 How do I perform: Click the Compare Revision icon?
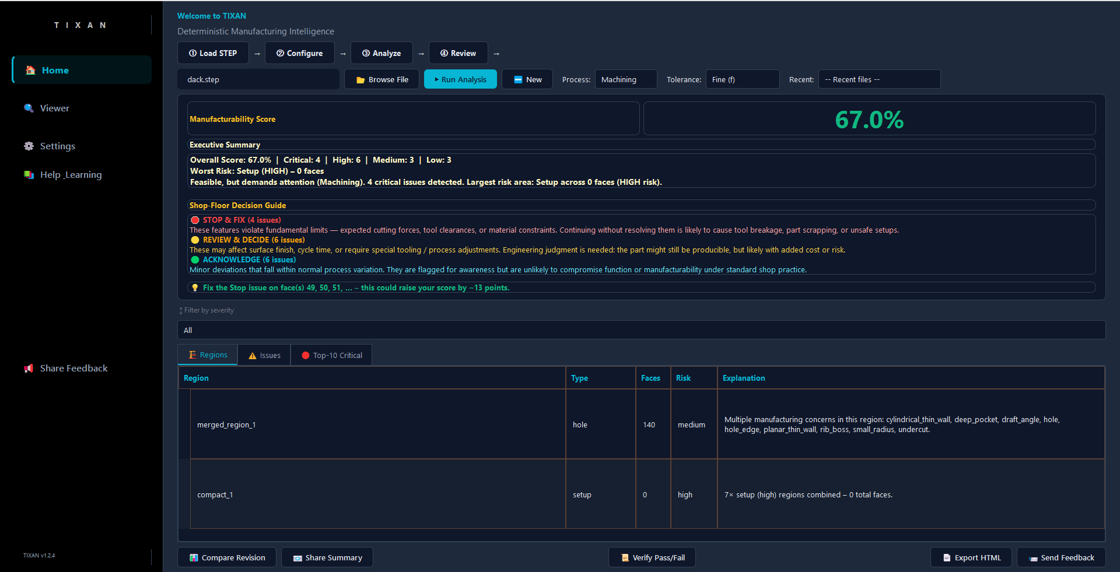pyautogui.click(x=194, y=558)
